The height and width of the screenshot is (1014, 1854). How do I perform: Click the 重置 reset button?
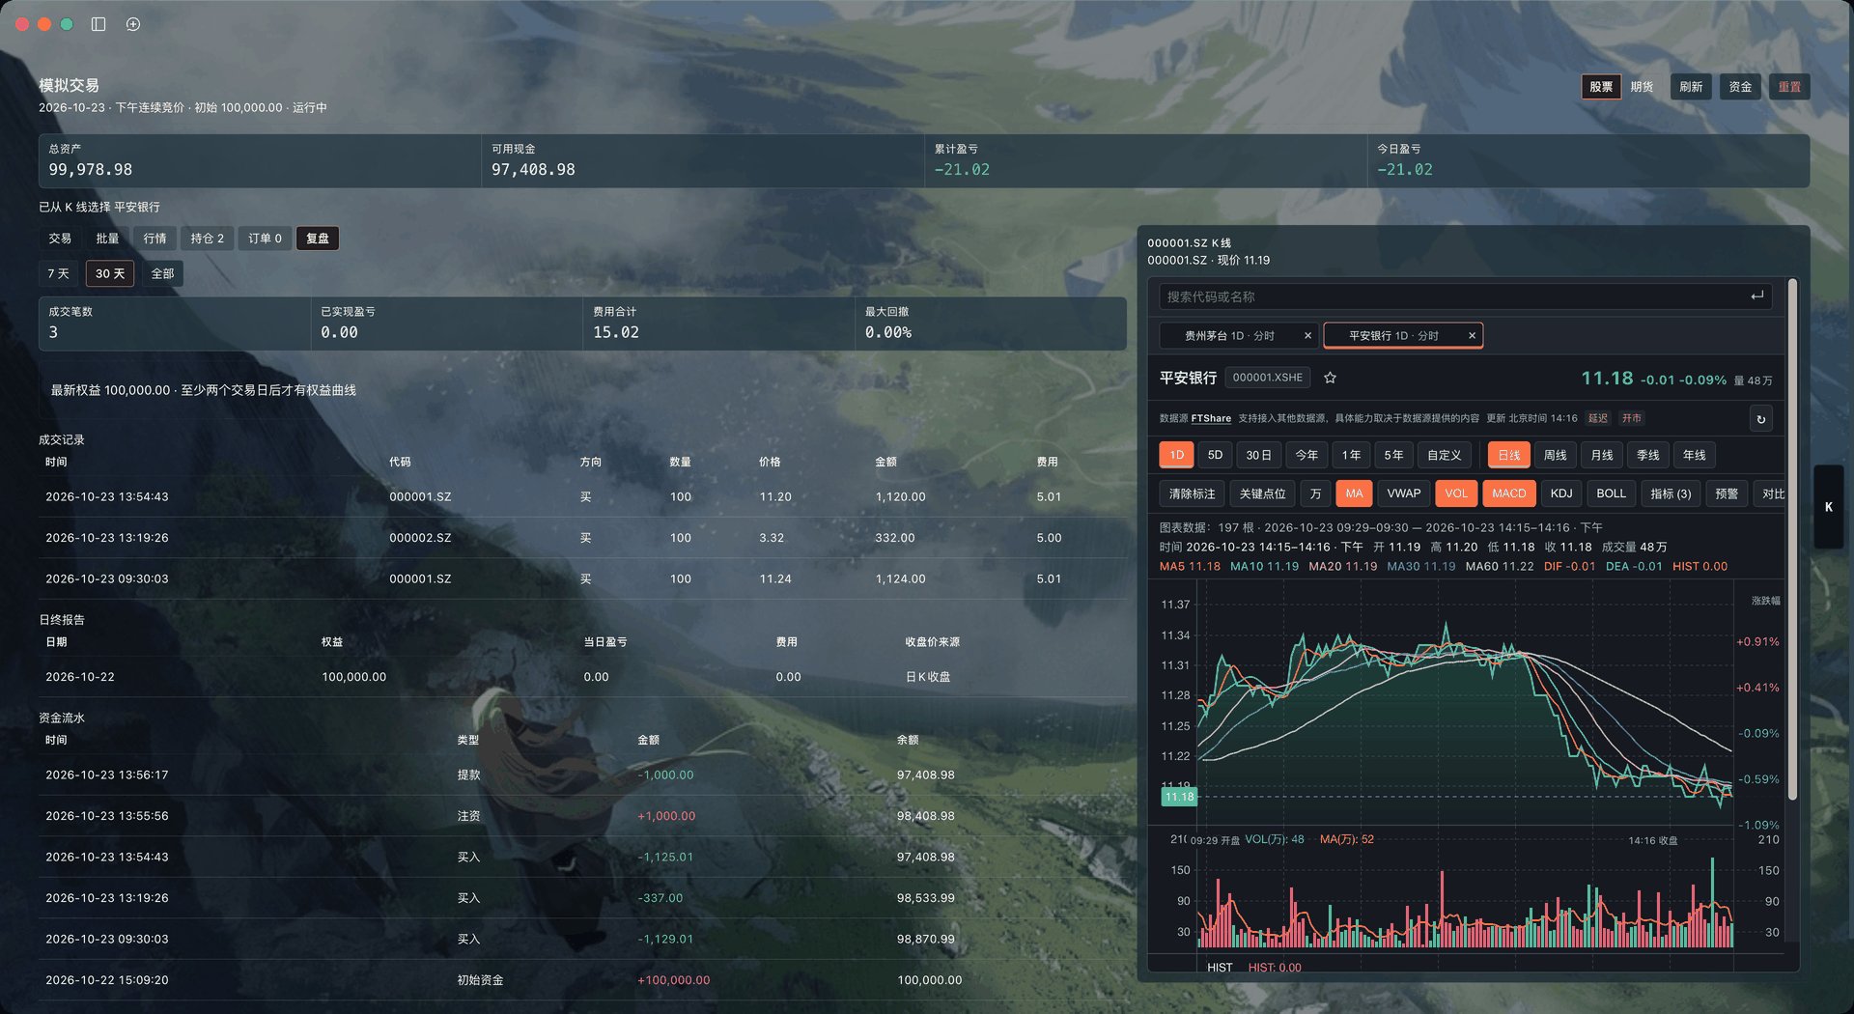1789,87
